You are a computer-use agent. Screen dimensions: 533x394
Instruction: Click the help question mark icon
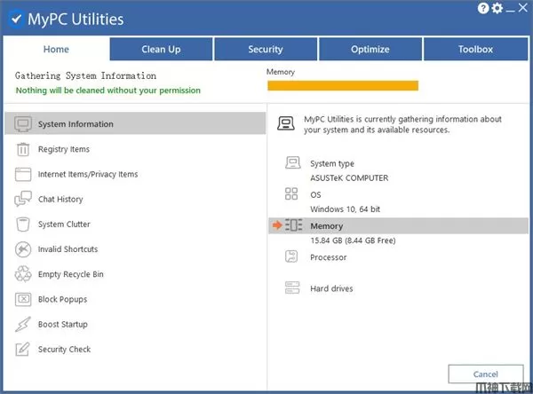pos(483,9)
